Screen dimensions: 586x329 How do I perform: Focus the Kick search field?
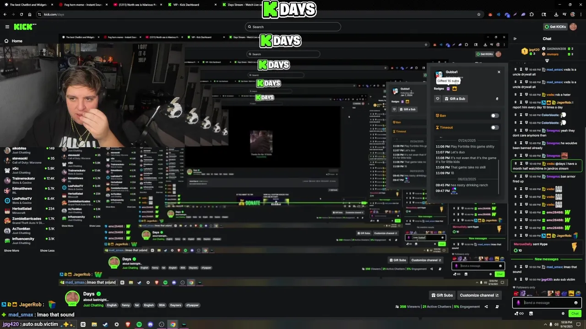[293, 27]
